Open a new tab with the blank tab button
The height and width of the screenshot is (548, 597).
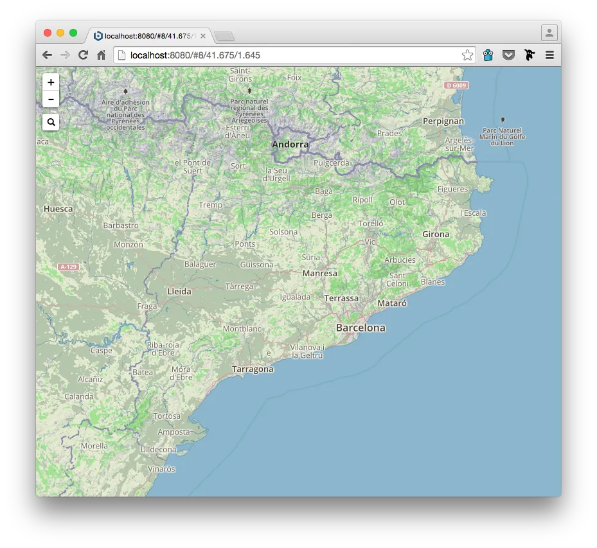point(224,36)
